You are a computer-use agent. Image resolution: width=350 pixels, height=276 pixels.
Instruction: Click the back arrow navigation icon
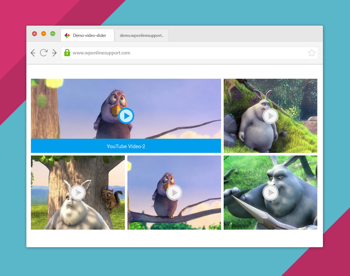point(33,53)
